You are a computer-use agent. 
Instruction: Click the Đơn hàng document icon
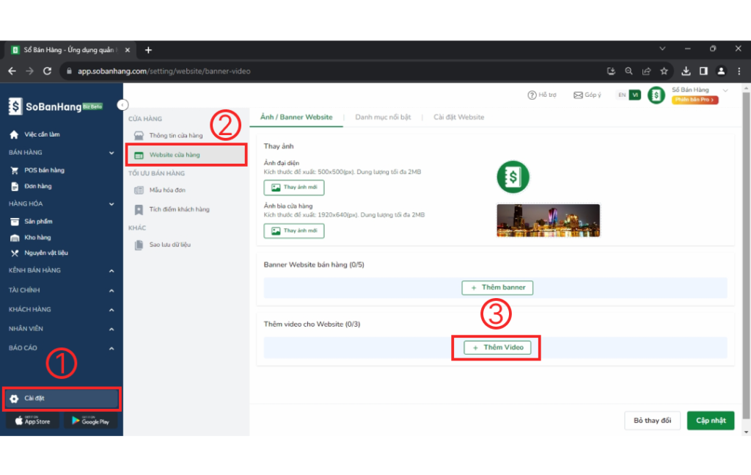[x=15, y=186]
